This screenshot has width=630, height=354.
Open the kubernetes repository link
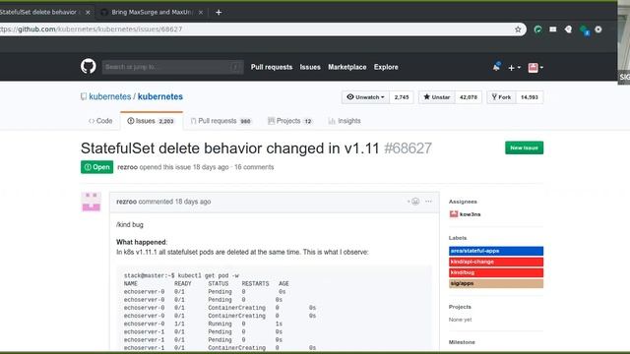(x=160, y=96)
